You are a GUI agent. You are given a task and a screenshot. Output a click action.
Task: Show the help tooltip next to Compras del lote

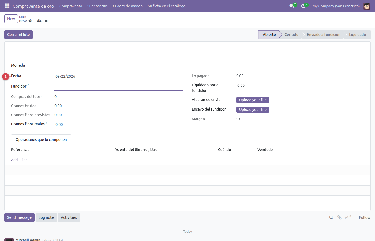click(x=42, y=96)
